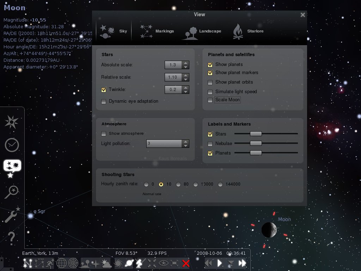361x271 pixels.
Task: Toggle night mode eye icon
Action: (163, 263)
